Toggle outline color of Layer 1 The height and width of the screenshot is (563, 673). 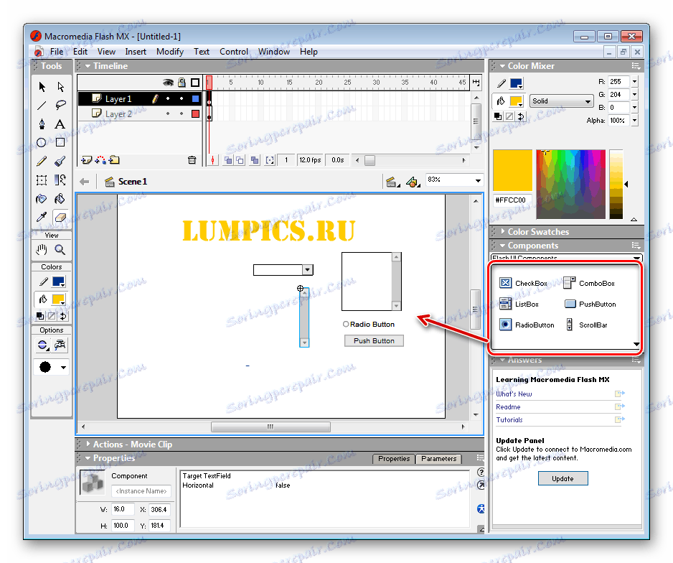(x=195, y=99)
